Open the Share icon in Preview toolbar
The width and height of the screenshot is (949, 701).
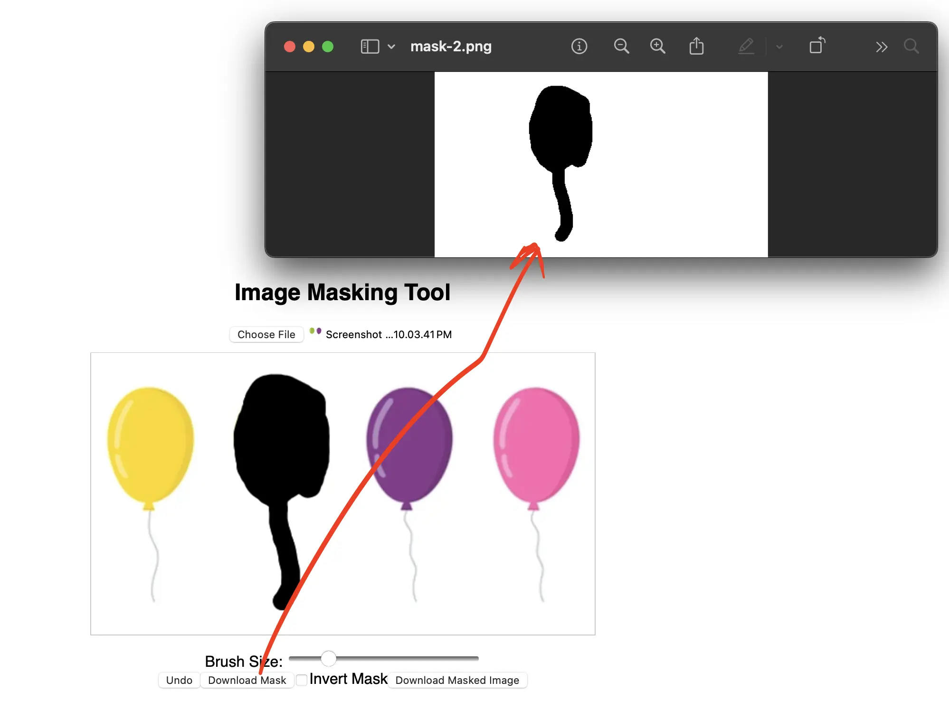(x=696, y=47)
